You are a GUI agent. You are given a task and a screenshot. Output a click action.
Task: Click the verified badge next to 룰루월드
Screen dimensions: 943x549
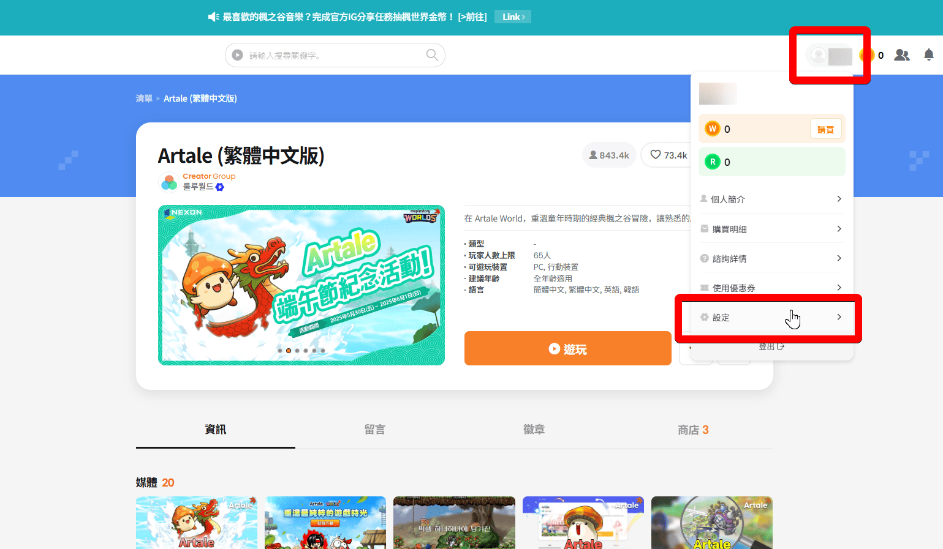(220, 187)
